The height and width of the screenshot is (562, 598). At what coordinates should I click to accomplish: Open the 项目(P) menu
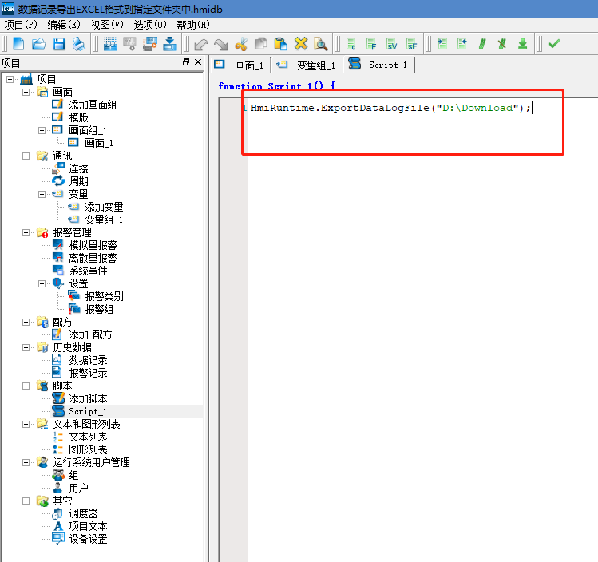click(21, 25)
